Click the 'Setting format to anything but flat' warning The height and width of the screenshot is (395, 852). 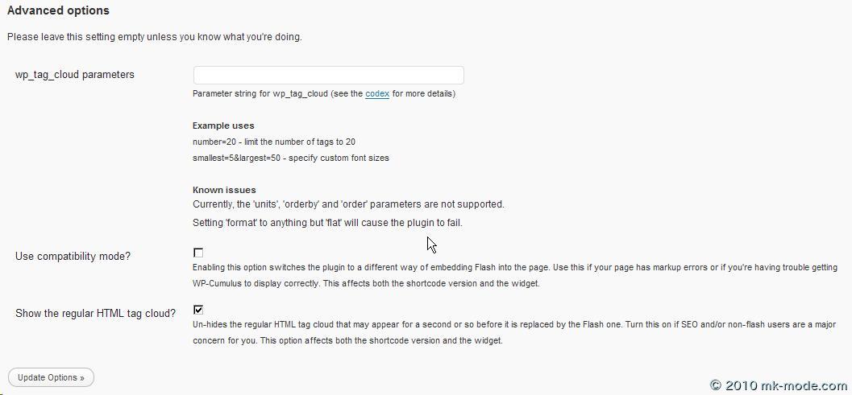click(327, 223)
